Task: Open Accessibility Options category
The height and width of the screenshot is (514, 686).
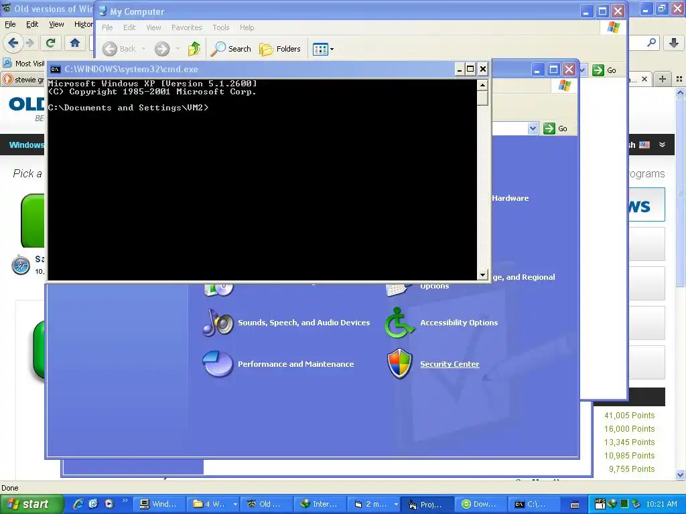Action: [x=459, y=323]
